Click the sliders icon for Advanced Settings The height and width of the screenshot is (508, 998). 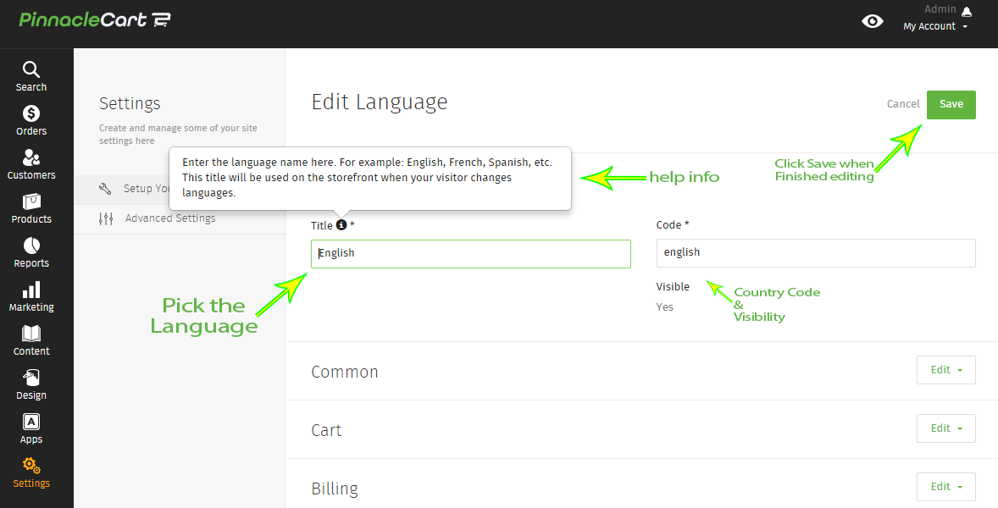click(x=106, y=218)
